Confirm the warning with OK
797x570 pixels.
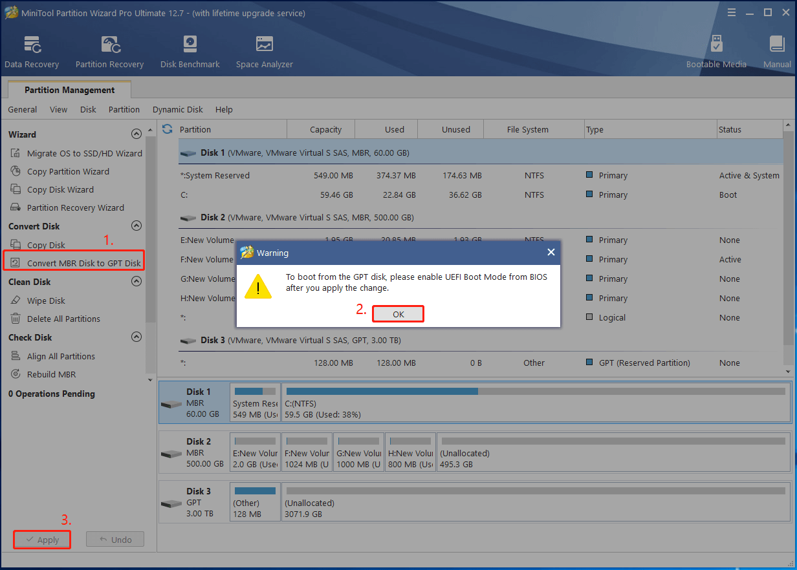(398, 314)
